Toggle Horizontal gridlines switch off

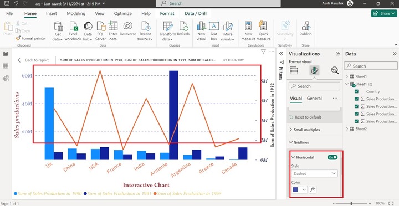click(332, 157)
